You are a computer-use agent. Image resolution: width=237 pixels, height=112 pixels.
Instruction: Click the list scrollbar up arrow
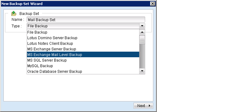142,32
